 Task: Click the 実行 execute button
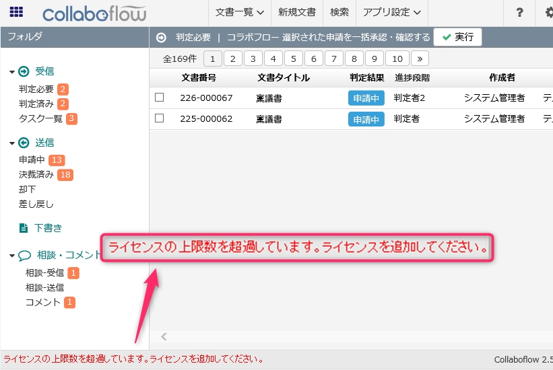[x=458, y=37]
